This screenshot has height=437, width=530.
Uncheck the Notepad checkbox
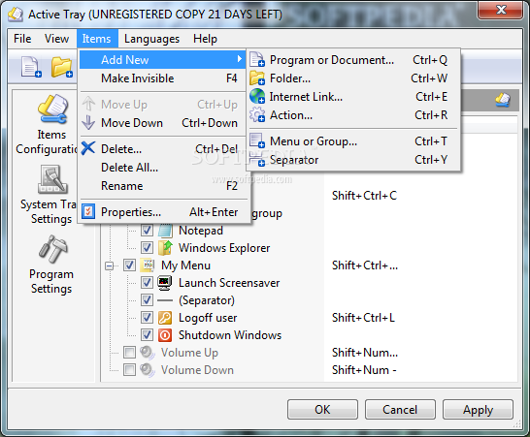coord(147,231)
